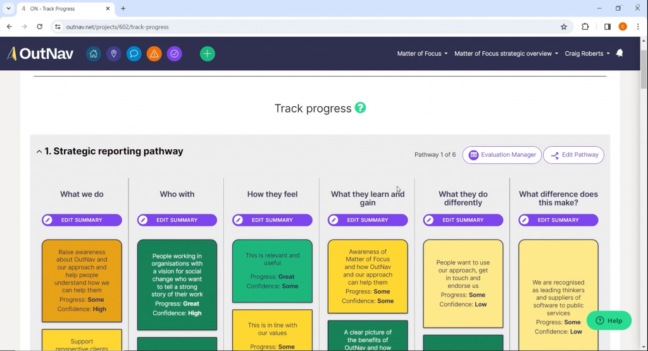This screenshot has height=351, width=648.
Task: Select the ON - Track Progress browser tab
Action: 62,9
